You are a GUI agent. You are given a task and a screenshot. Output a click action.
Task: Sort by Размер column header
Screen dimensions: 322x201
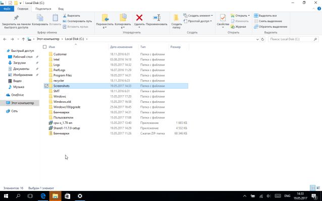click(175, 47)
